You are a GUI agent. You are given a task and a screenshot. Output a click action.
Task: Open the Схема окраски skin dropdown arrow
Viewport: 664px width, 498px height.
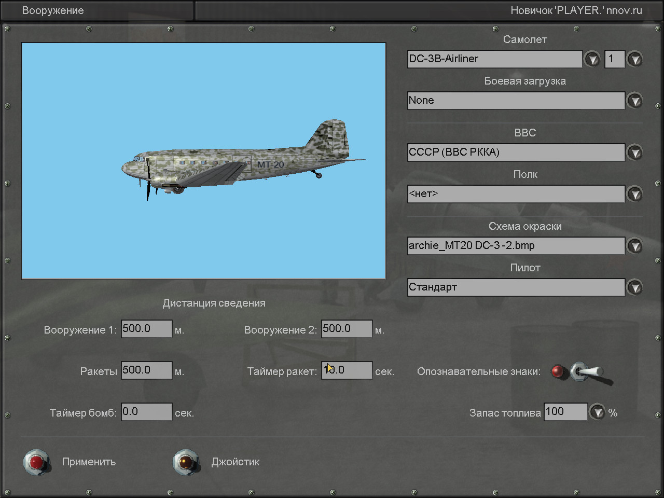pos(634,246)
